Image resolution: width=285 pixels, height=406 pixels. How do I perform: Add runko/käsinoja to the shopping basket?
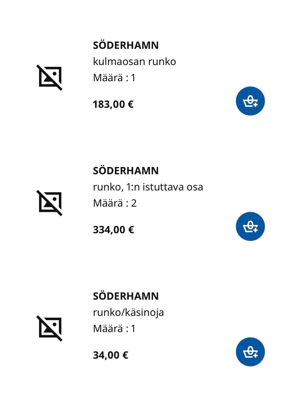click(250, 352)
